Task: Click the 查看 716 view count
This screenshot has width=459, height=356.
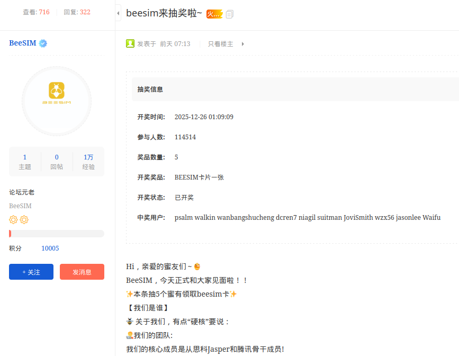Action: [x=36, y=12]
